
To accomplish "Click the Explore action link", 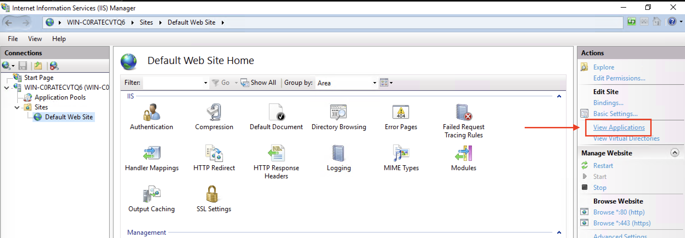I will [x=604, y=67].
